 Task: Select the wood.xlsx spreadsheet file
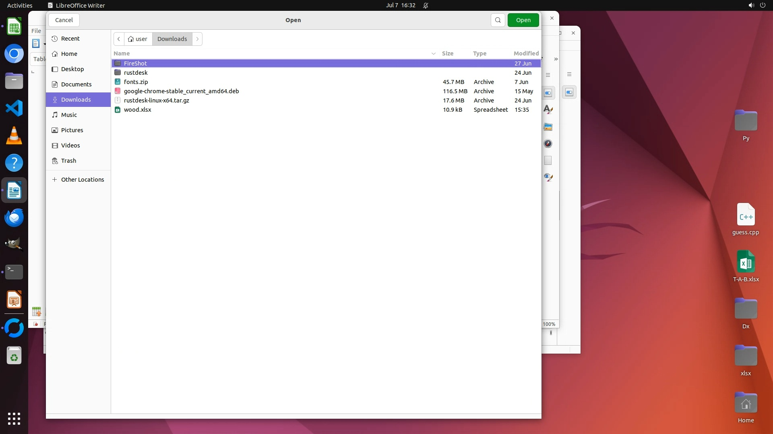(x=138, y=110)
